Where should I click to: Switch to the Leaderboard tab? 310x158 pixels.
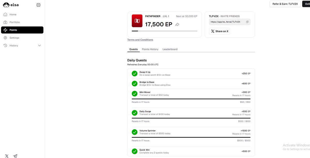(x=170, y=49)
